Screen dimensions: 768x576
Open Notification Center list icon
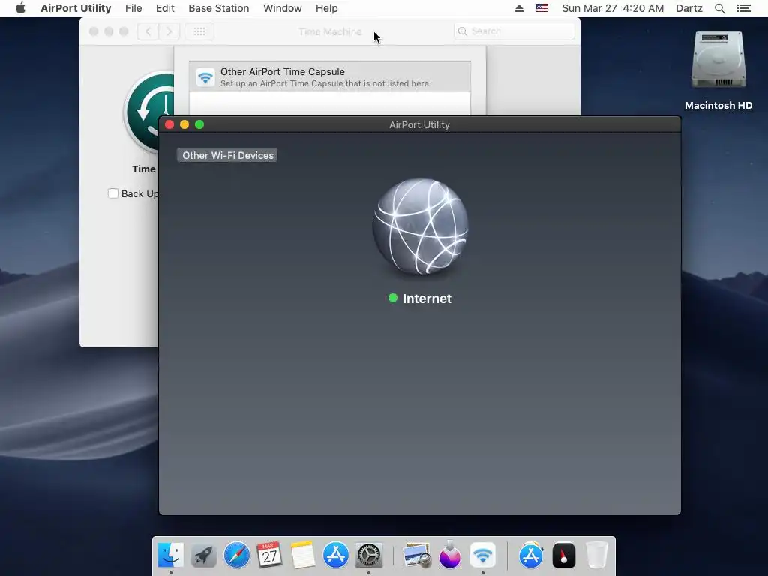(x=744, y=8)
